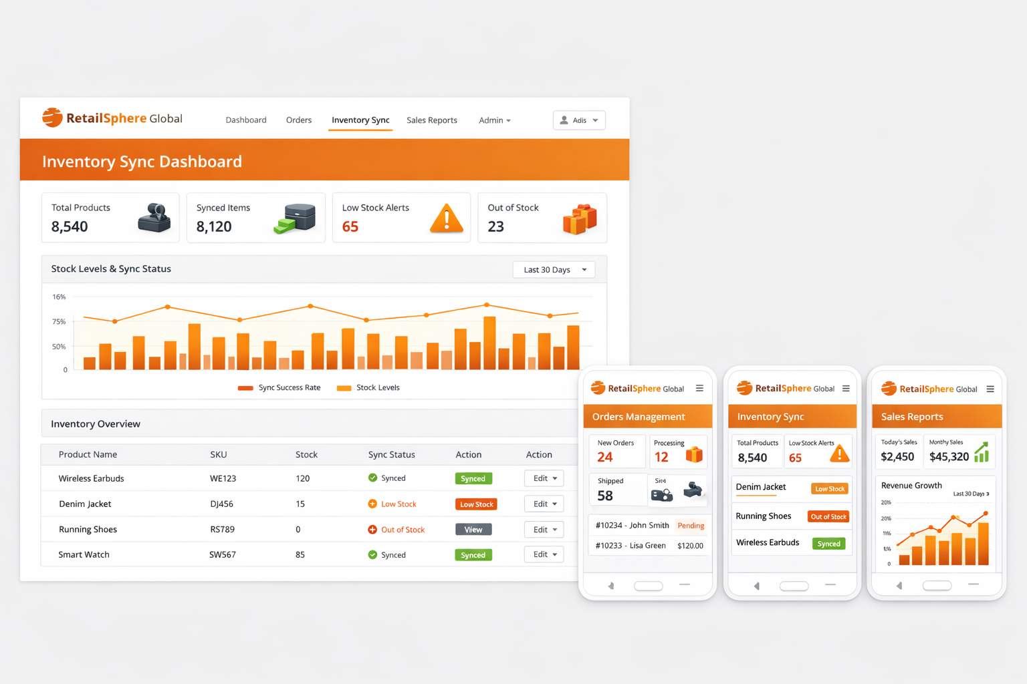The width and height of the screenshot is (1027, 684).
Task: Open hamburger menu on Orders Management phone
Action: coord(699,388)
